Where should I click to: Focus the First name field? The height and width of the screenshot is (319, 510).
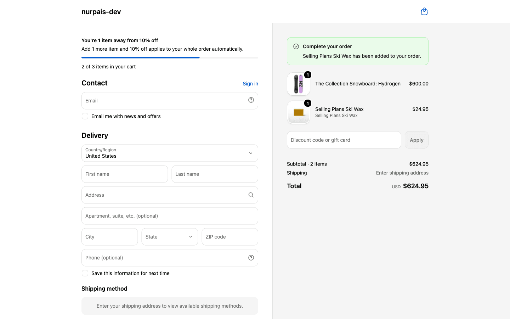(x=125, y=174)
